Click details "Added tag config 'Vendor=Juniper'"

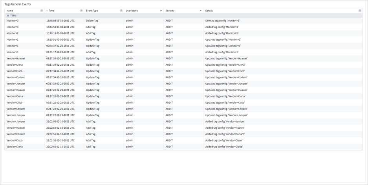225,122
